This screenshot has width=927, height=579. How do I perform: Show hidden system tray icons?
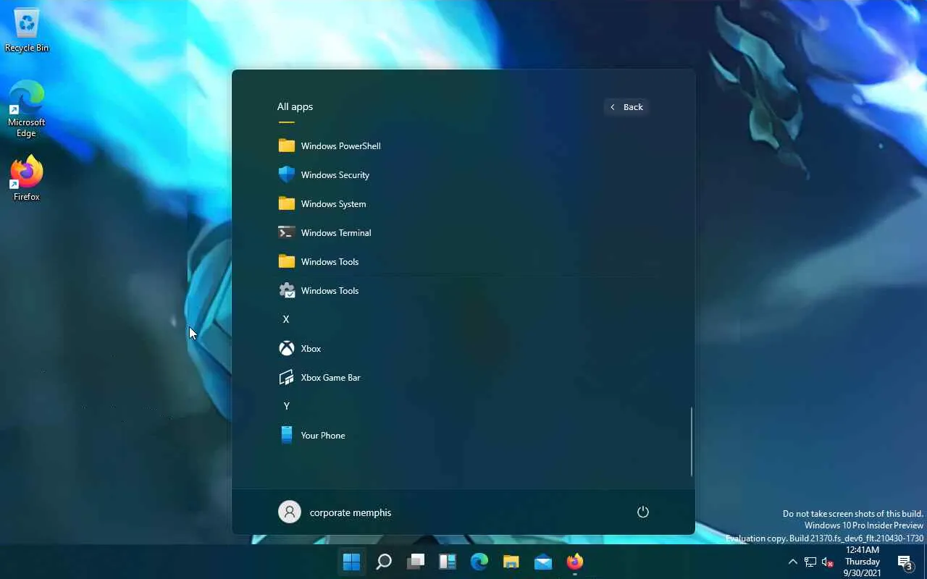point(792,562)
